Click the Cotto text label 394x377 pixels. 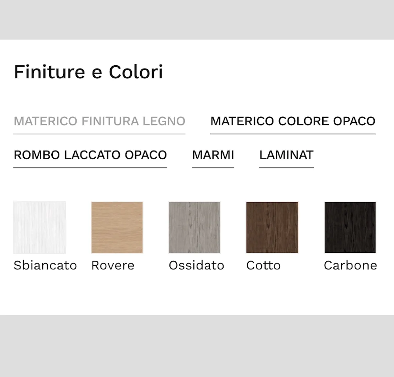pyautogui.click(x=263, y=265)
